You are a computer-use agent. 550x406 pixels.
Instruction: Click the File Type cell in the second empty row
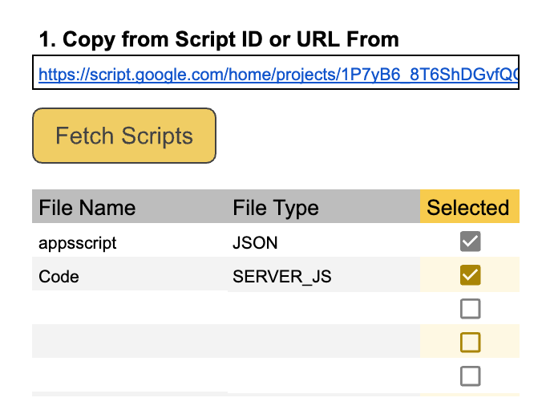[323, 342]
